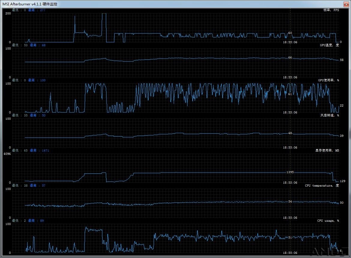The height and width of the screenshot is (258, 351).
Task: Click the marker value 51 on CPU usage graph
Action: point(290,238)
